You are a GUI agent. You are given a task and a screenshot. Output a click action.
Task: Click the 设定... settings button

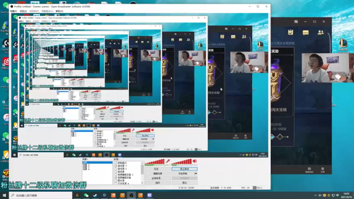pyautogui.click(x=158, y=169)
